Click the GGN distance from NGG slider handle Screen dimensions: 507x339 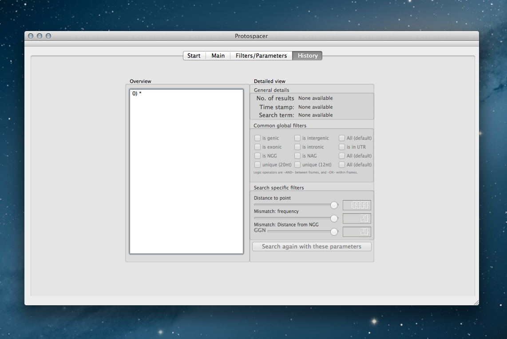point(334,232)
